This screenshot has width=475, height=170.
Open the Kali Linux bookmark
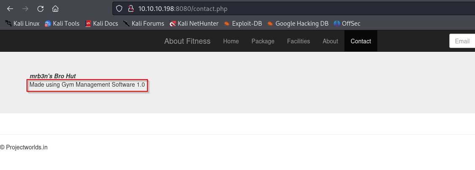coord(22,24)
